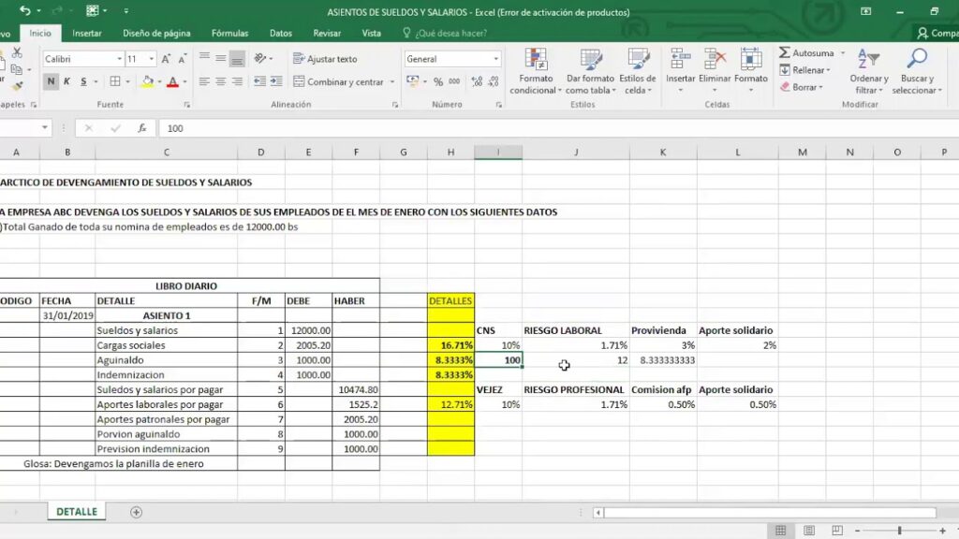Viewport: 959px width, 539px height.
Task: Increase decimal places icon
Action: click(477, 81)
